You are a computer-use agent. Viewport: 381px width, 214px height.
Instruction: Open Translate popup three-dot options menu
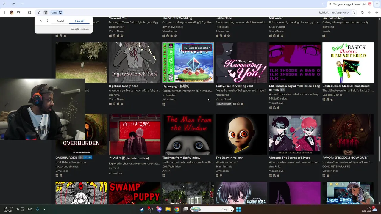pyautogui.click(x=47, y=21)
